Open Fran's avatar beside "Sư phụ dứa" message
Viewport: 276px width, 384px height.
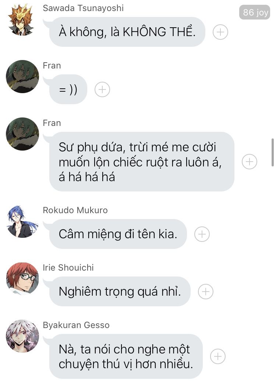pyautogui.click(x=22, y=134)
